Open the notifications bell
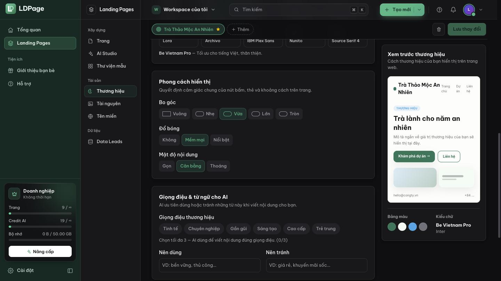 click(453, 10)
